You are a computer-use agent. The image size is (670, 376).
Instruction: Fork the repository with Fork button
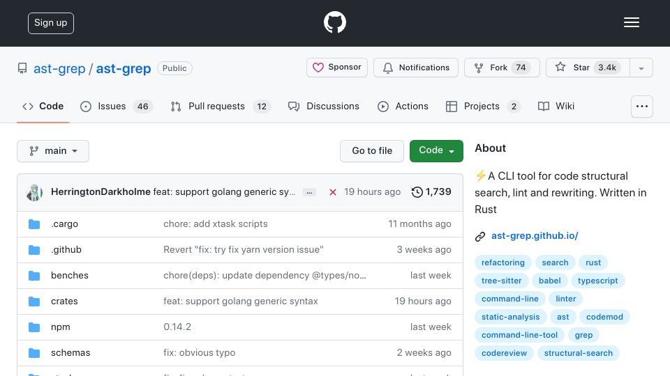pyautogui.click(x=502, y=68)
